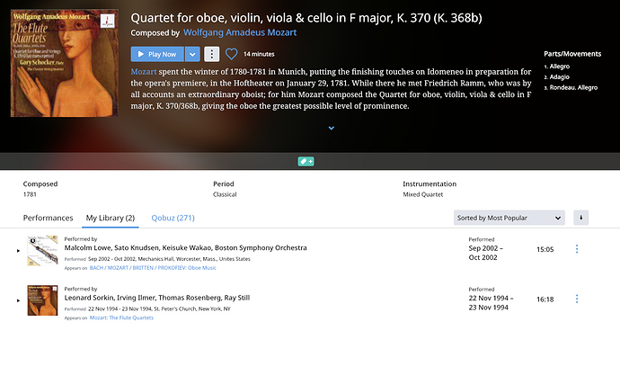Open BACH / MOZART / BRITTEN / PROKOFIEV: Oboe Music link
The image size is (620, 366).
pyautogui.click(x=153, y=268)
